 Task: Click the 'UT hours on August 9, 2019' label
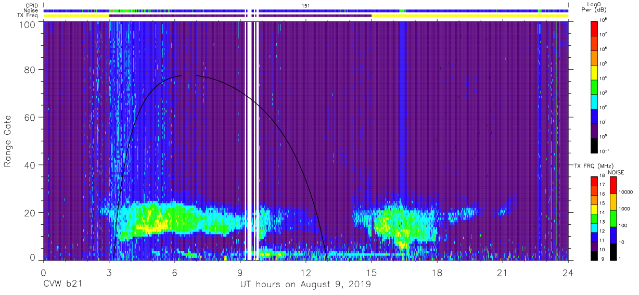click(x=305, y=285)
